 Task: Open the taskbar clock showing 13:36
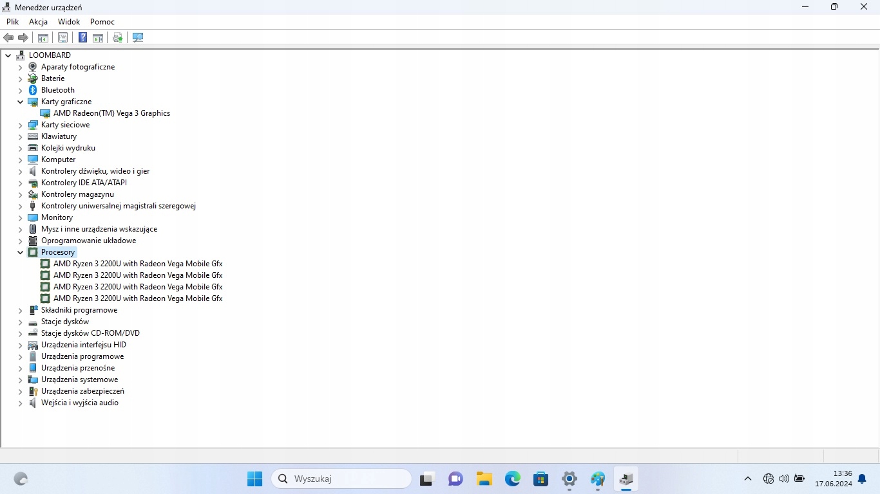point(834,479)
